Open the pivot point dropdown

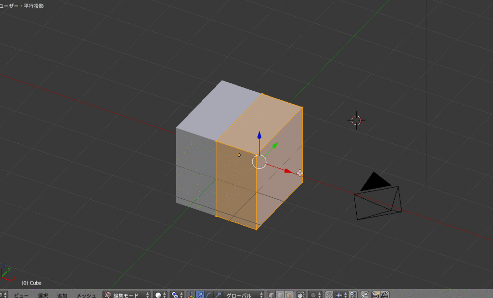tap(177, 295)
